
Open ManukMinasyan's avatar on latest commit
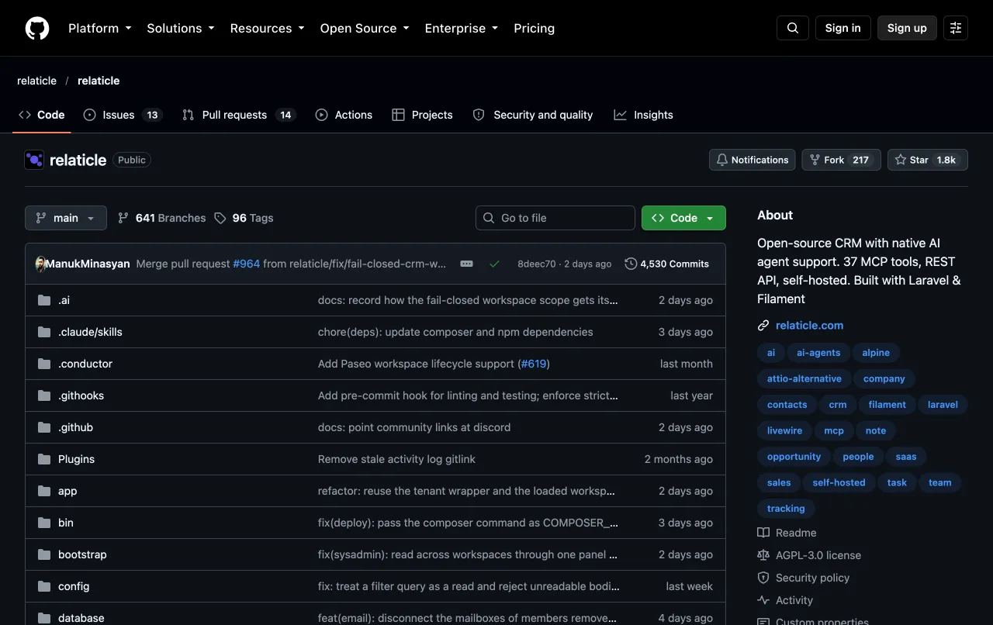click(x=40, y=264)
